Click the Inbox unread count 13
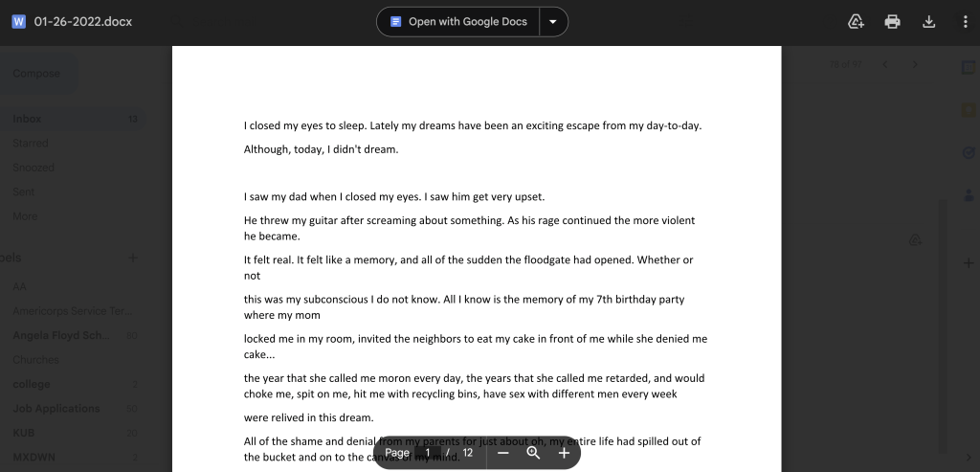980x472 pixels. tap(132, 119)
